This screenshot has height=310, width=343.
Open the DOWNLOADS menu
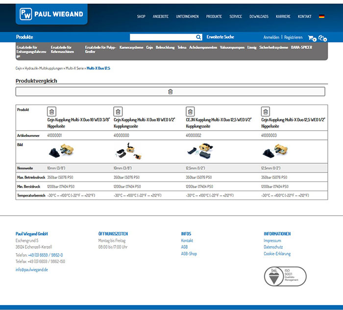(x=259, y=16)
